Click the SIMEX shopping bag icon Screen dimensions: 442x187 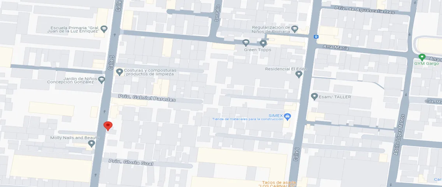pos(288,117)
